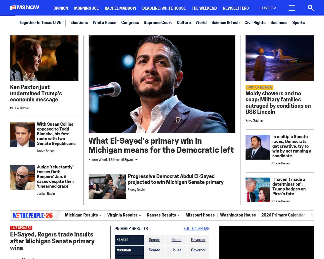The height and width of the screenshot is (259, 324).
Task: View author Jordan Rubin's page
Action: (x=46, y=193)
